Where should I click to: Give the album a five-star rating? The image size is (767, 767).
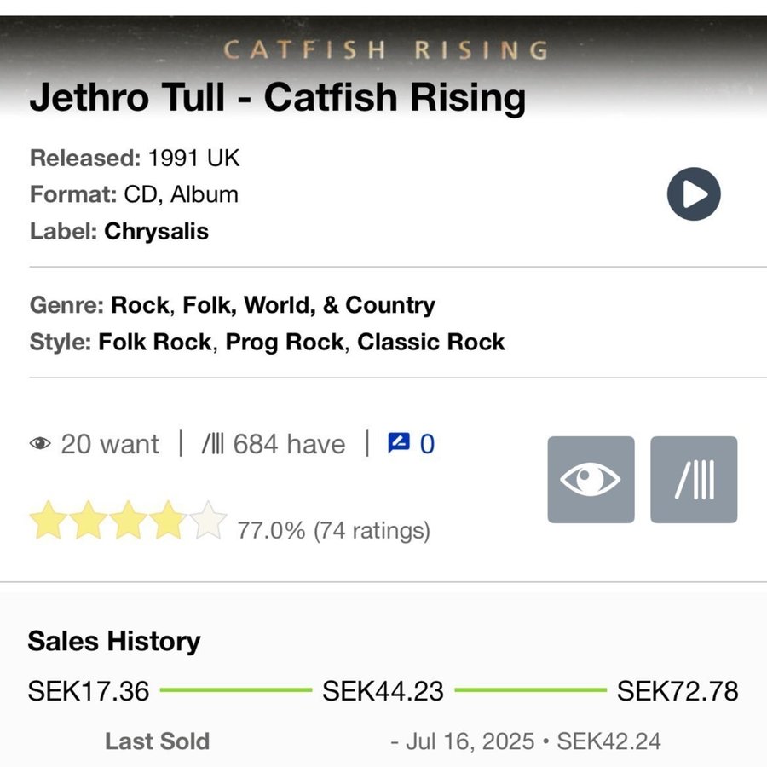209,521
